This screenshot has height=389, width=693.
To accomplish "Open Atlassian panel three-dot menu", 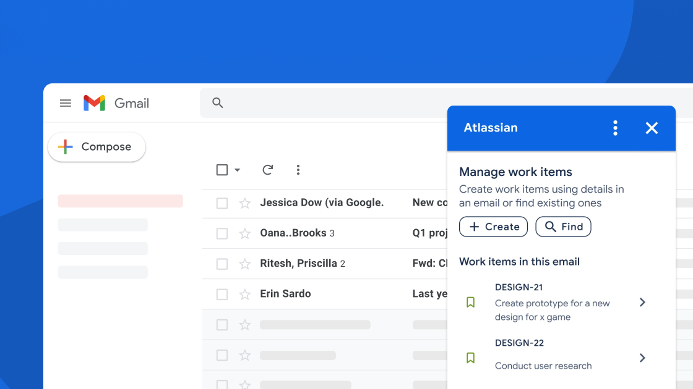I will (x=614, y=128).
